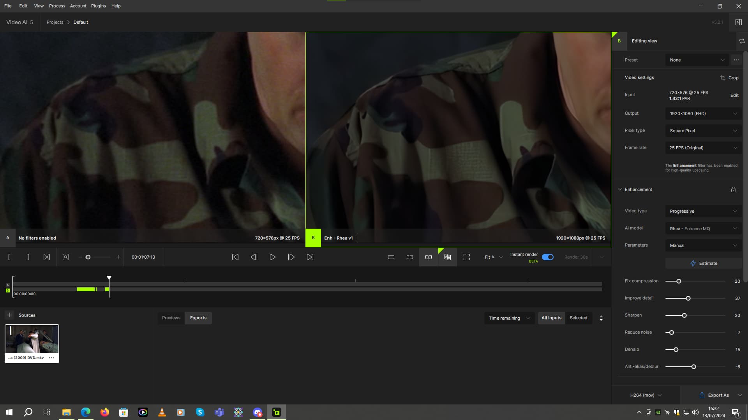Switch to the Previews tab

tap(171, 318)
